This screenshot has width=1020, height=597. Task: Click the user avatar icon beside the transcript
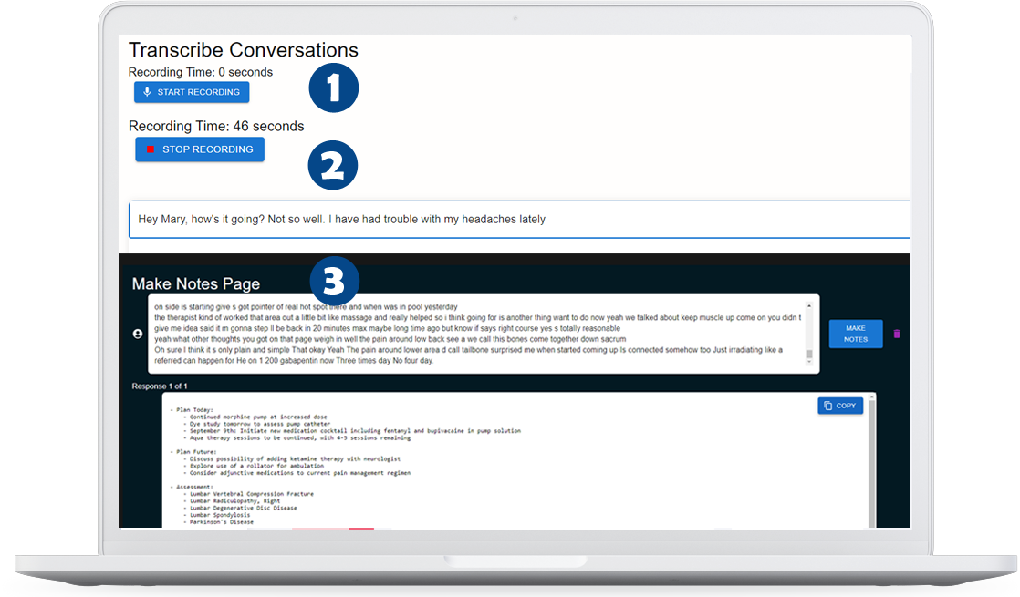[x=138, y=334]
